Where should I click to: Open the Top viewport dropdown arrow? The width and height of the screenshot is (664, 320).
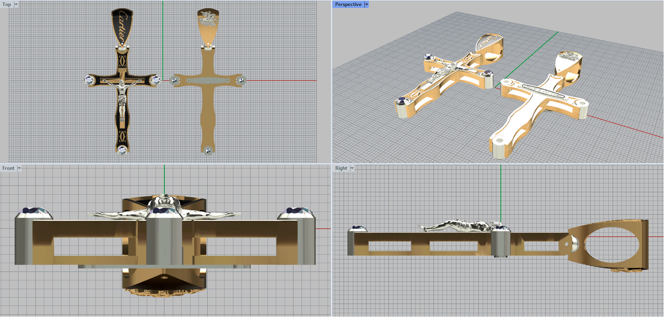(x=16, y=4)
